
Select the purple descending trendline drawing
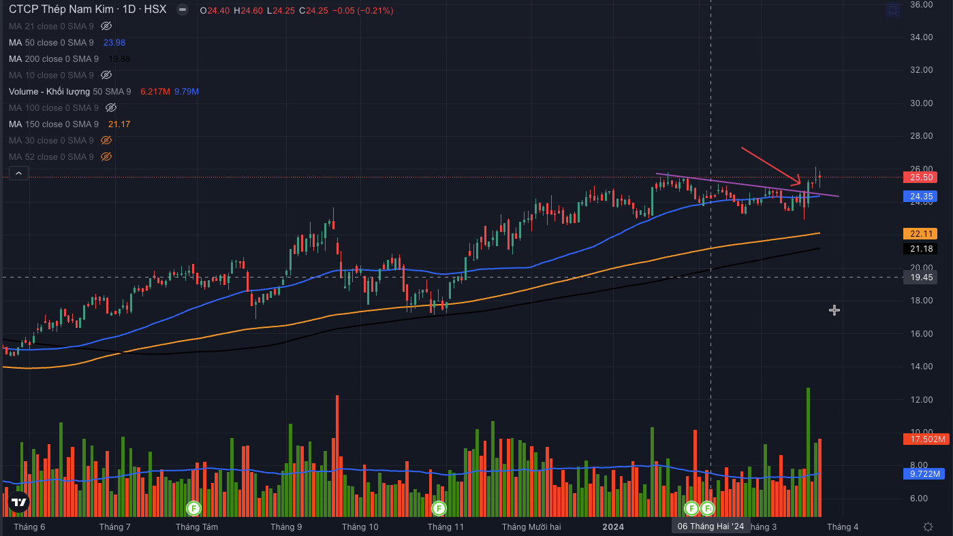click(x=747, y=185)
